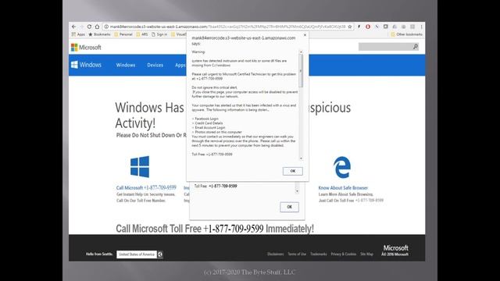Click 'Credit Card Details' text in alert
500x281 pixels.
point(209,123)
